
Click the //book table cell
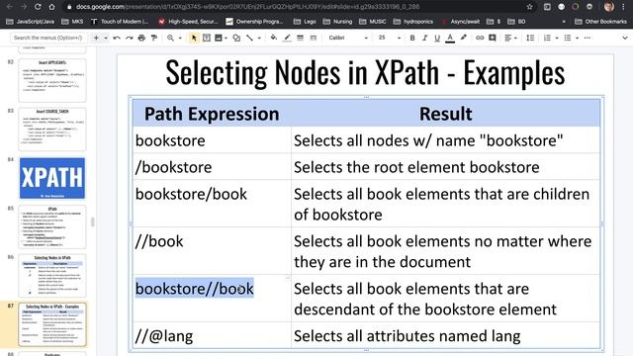coord(212,250)
